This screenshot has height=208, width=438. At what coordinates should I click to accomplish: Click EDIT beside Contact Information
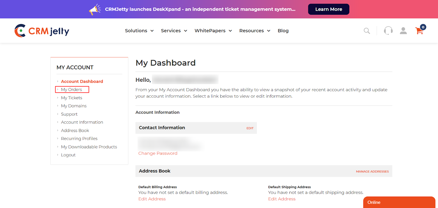tap(250, 128)
